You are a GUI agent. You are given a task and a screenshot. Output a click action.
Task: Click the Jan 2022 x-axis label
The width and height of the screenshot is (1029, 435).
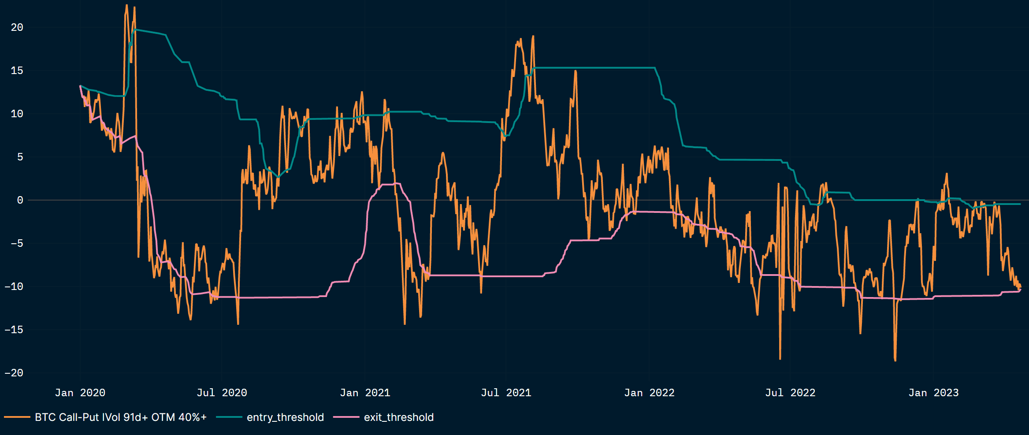tap(649, 393)
